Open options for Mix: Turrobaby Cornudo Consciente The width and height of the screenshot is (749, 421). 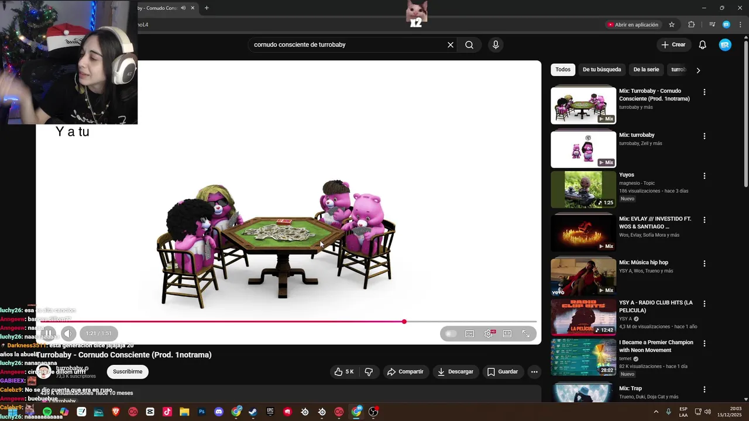pyautogui.click(x=705, y=92)
